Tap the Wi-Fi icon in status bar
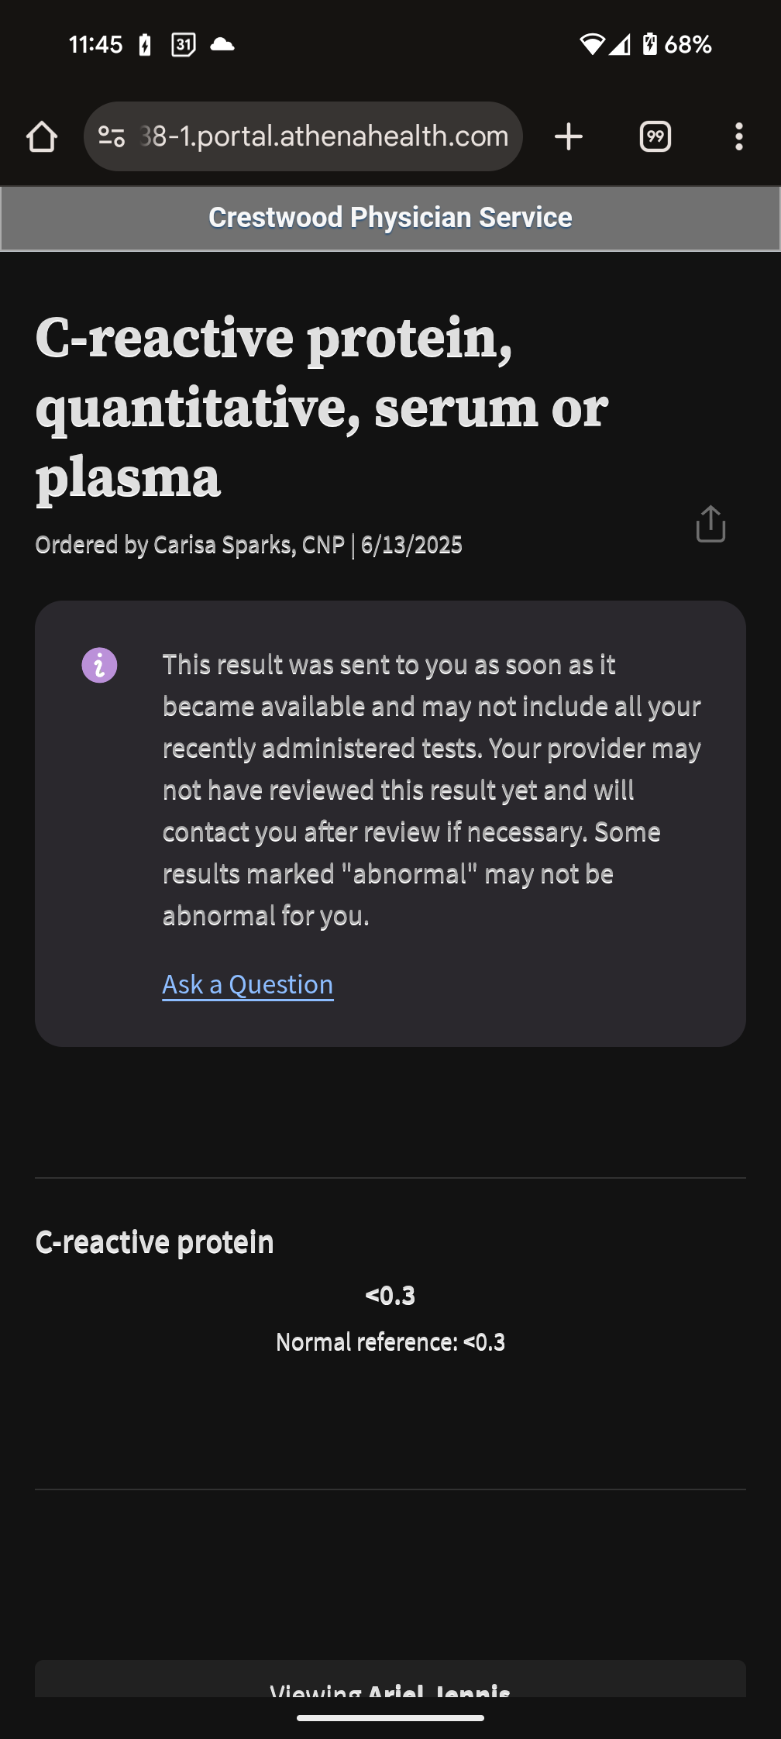The image size is (781, 1739). pyautogui.click(x=592, y=45)
